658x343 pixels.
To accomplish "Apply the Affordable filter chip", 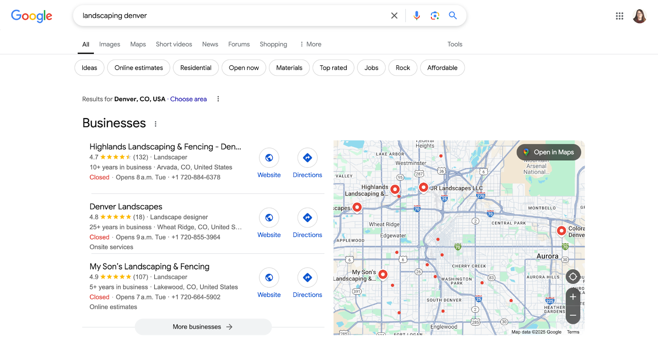I will point(443,68).
